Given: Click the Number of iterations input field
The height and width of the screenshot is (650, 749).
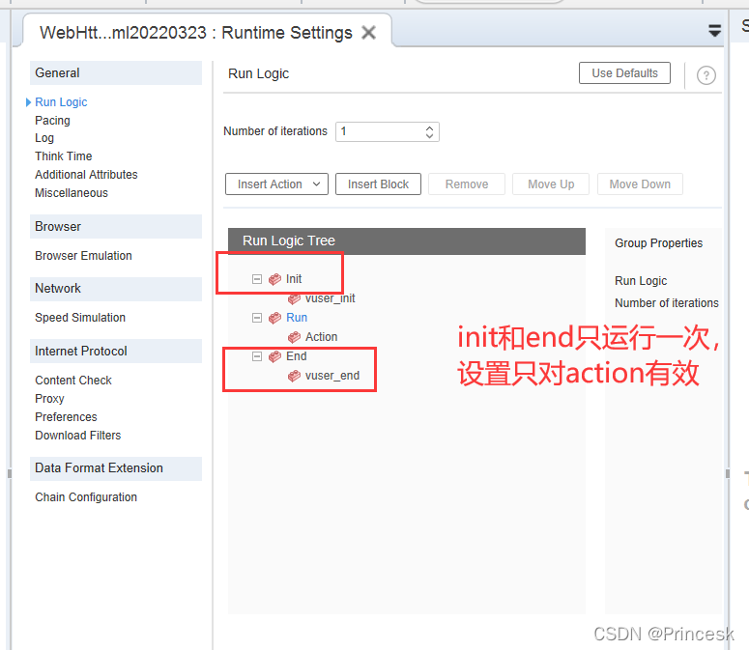Looking at the screenshot, I should pyautogui.click(x=388, y=131).
